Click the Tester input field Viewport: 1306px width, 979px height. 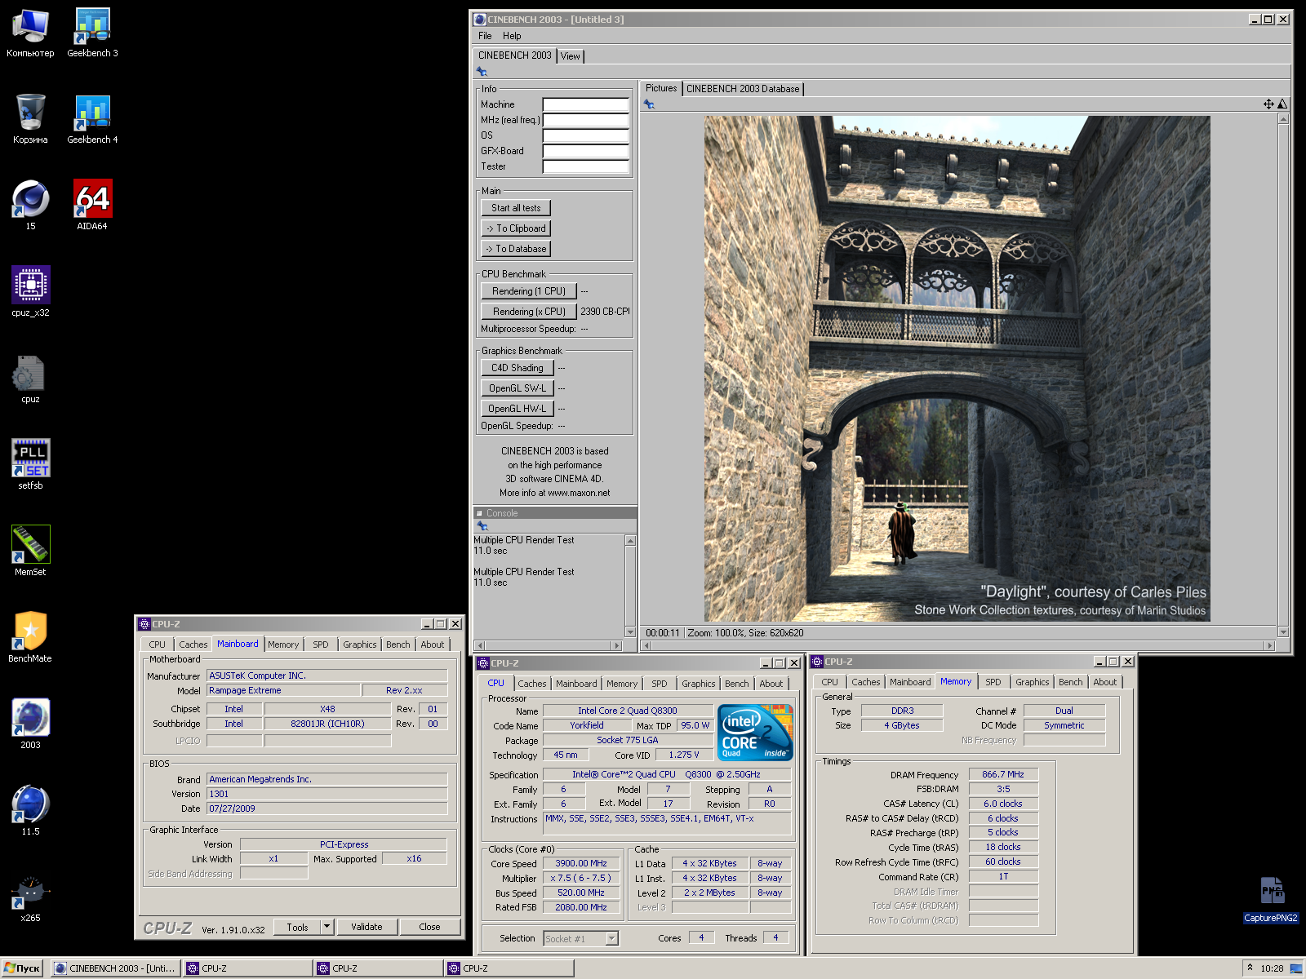pyautogui.click(x=586, y=166)
